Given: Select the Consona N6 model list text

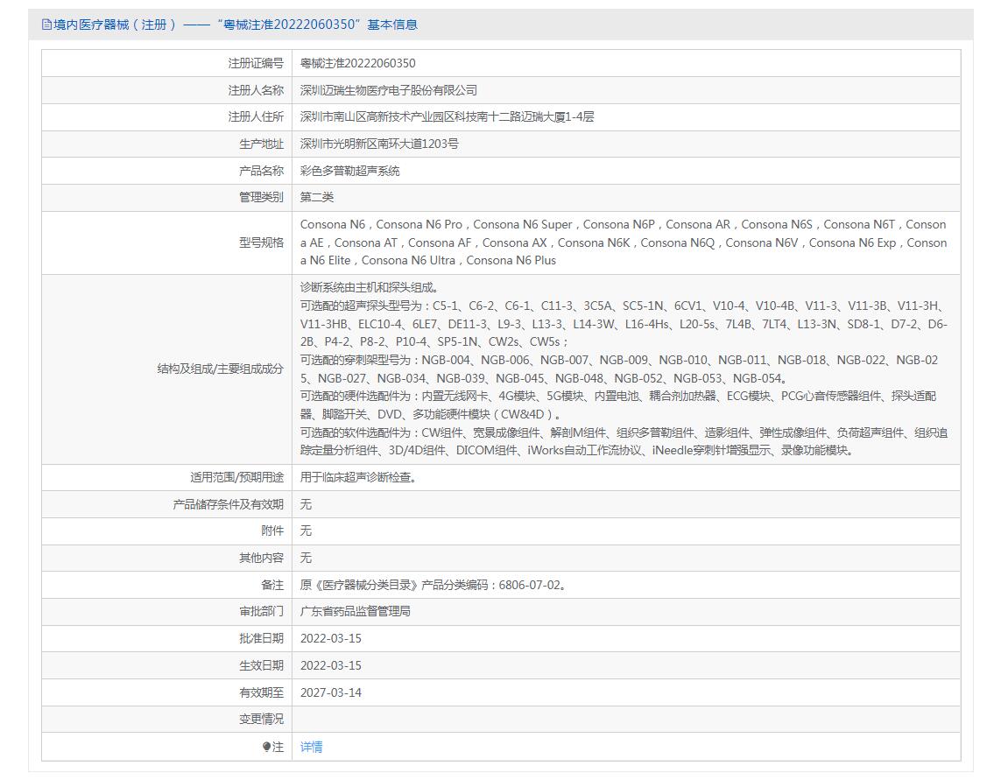Looking at the screenshot, I should (x=624, y=242).
